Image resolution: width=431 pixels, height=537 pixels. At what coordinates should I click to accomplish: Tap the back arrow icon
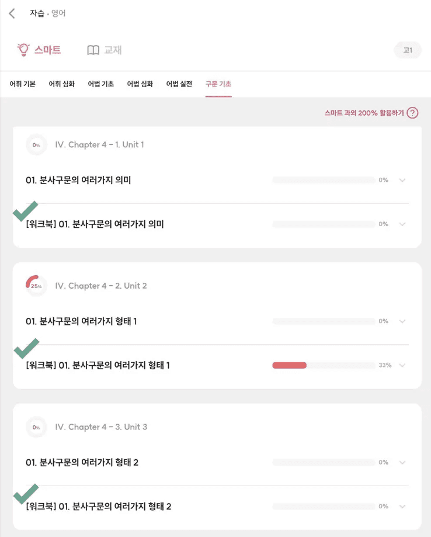pyautogui.click(x=12, y=13)
